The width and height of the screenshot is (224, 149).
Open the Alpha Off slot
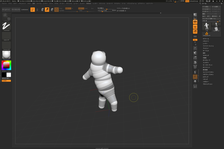pyautogui.click(x=6, y=36)
